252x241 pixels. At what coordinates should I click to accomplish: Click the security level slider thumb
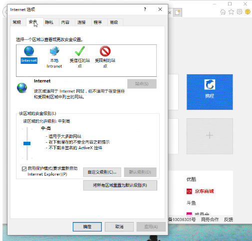tap(27, 143)
